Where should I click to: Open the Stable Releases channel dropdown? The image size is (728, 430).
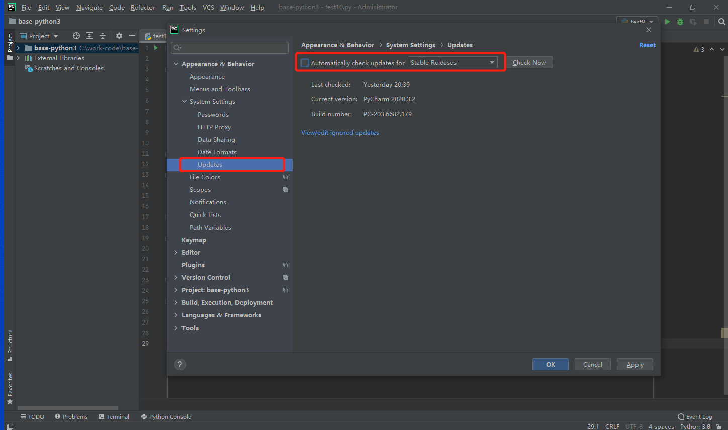tap(452, 63)
